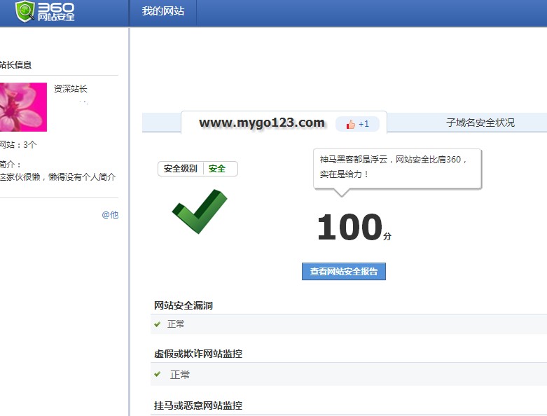This screenshot has width=547, height=416.
Task: Click the 360 网站安全 shield logo
Action: 45,11
